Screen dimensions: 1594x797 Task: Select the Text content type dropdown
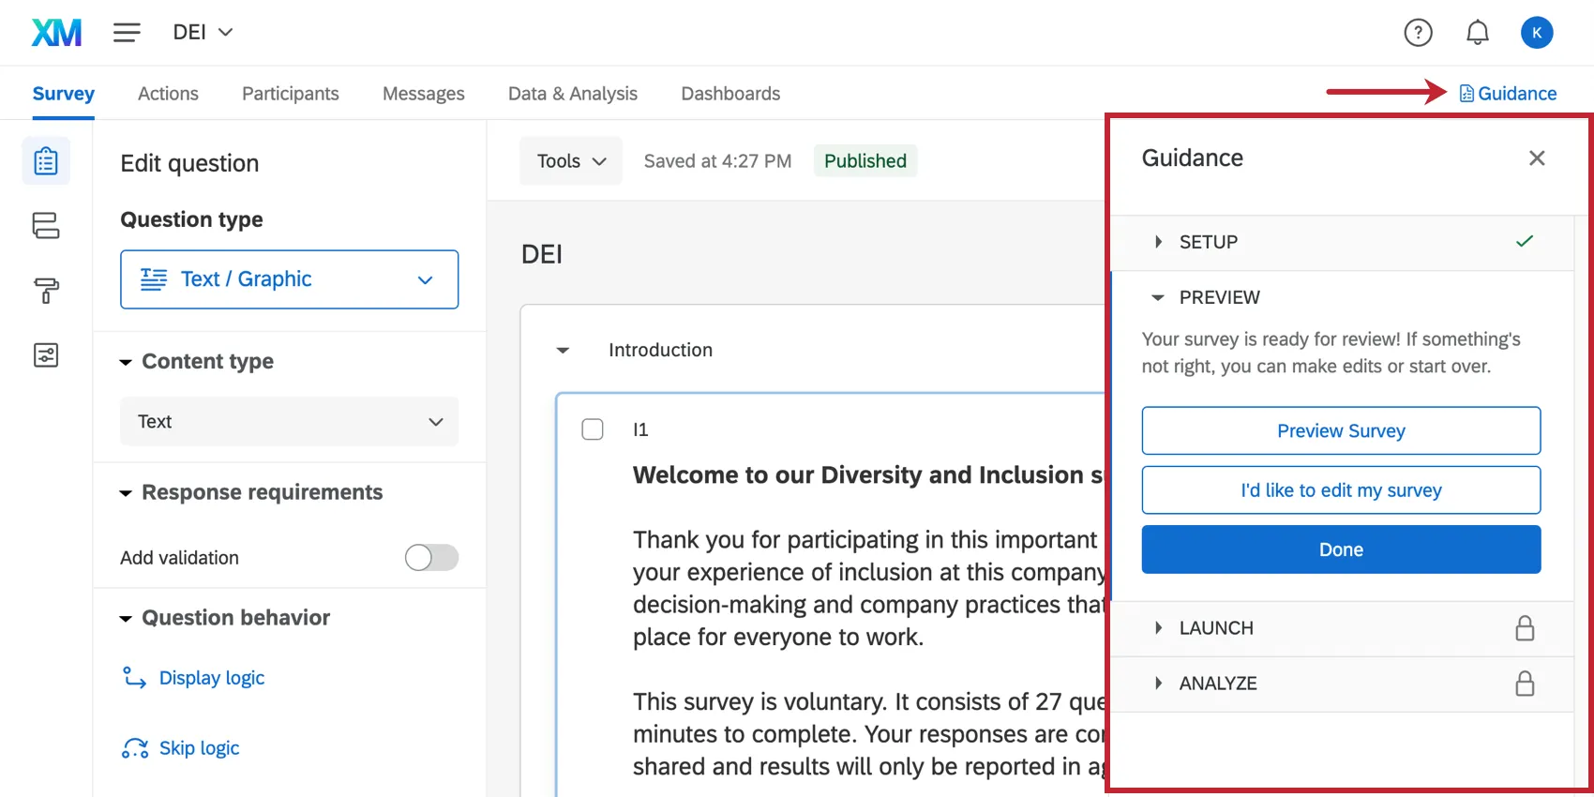[289, 422]
